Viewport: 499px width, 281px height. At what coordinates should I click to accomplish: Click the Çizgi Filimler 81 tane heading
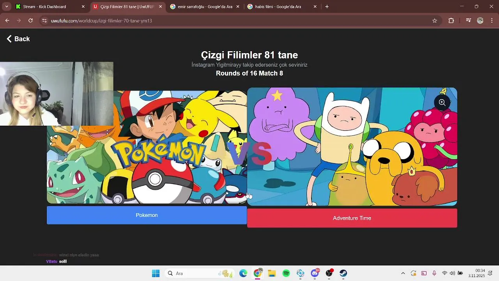(x=249, y=55)
